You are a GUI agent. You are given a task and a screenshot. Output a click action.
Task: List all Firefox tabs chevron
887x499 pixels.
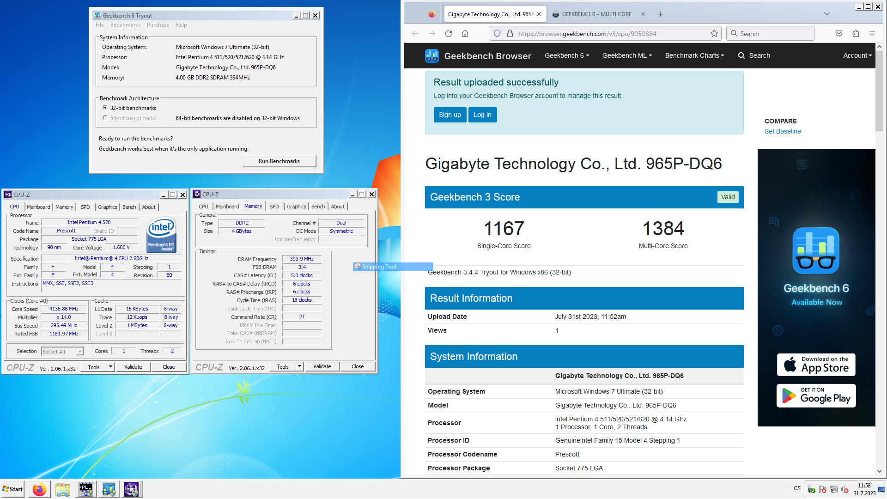click(x=827, y=14)
